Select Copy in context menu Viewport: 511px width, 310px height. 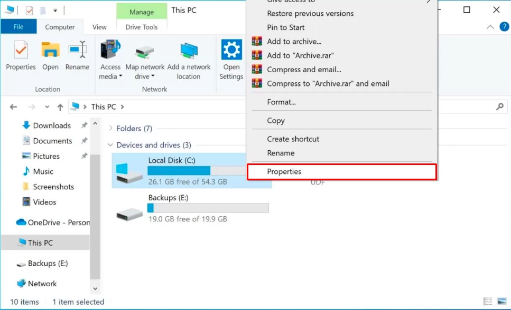click(x=342, y=120)
